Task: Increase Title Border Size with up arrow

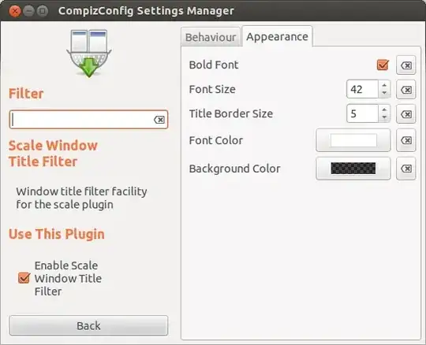Action: coord(384,109)
